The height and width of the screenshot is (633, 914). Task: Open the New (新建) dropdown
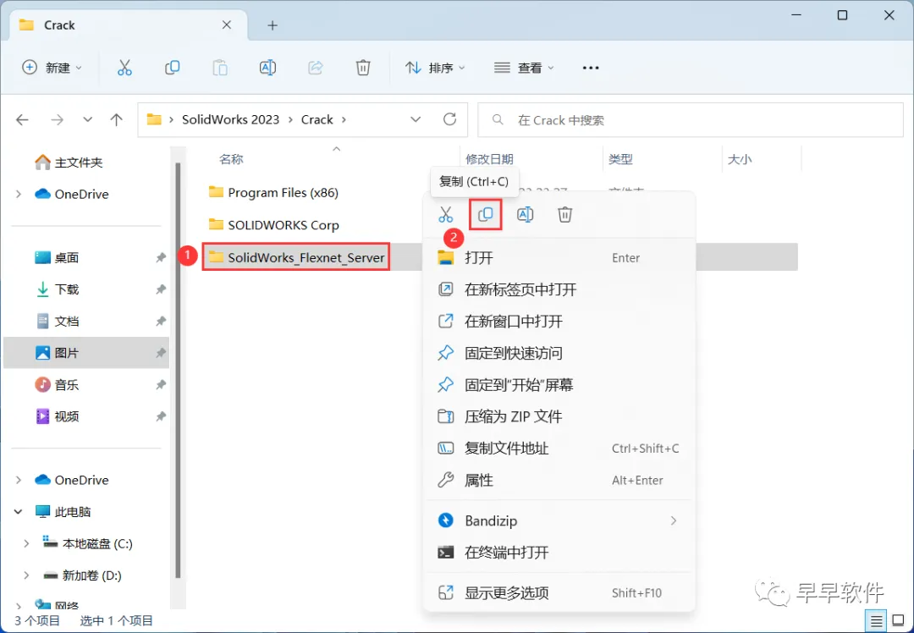click(52, 68)
